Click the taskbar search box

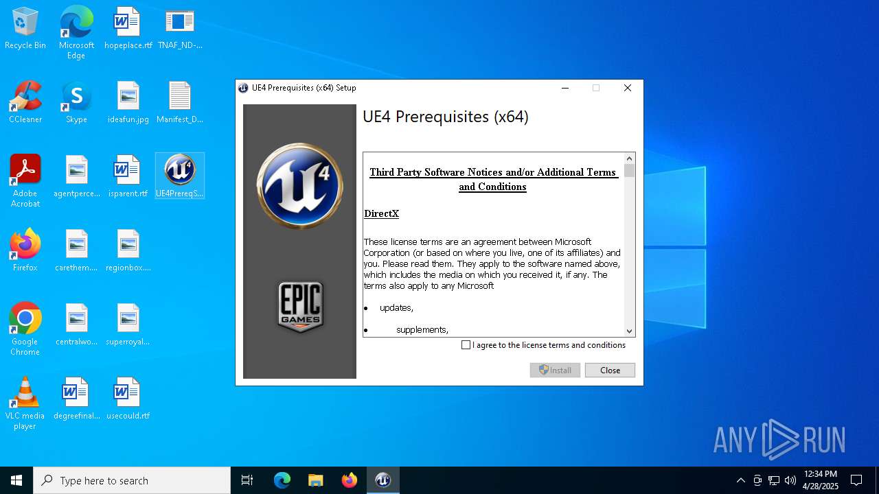pos(132,480)
